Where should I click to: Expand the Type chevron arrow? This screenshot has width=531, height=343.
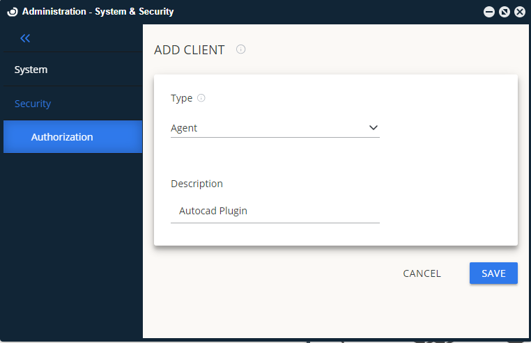(x=373, y=128)
